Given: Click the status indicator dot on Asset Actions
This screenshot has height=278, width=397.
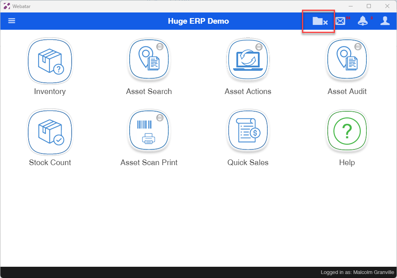Looking at the screenshot, I should (x=259, y=47).
